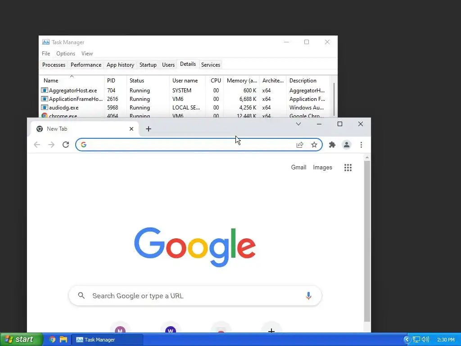The image size is (461, 346).
Task: Sort by the User name column header
Action: (187, 80)
